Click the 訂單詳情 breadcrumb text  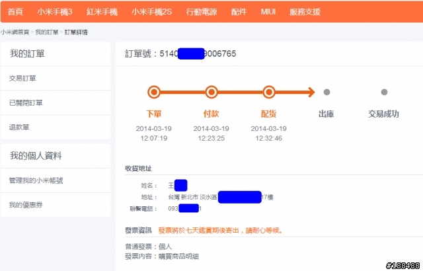point(76,32)
